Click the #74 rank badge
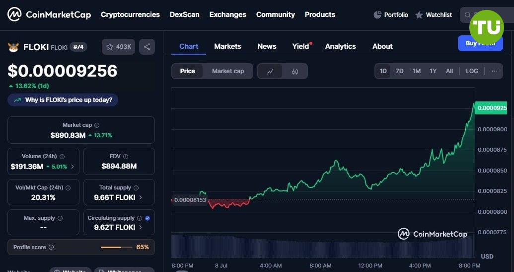The height and width of the screenshot is (272, 514). [78, 47]
